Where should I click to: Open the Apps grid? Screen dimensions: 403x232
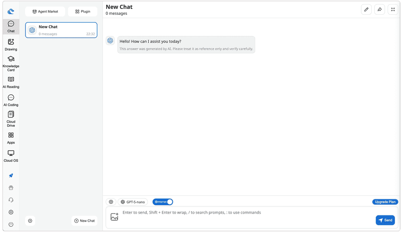click(x=11, y=138)
